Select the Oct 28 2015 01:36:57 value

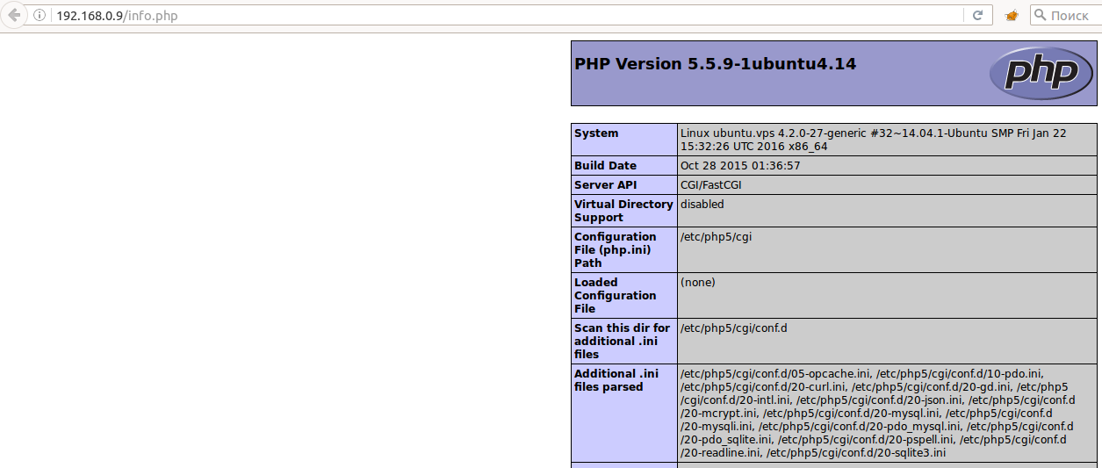[740, 166]
